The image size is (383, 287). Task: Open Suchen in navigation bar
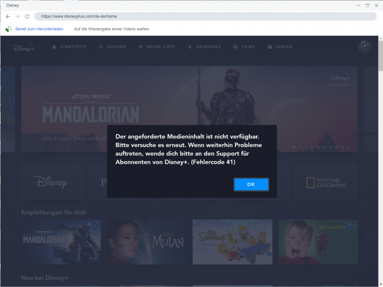tap(112, 46)
